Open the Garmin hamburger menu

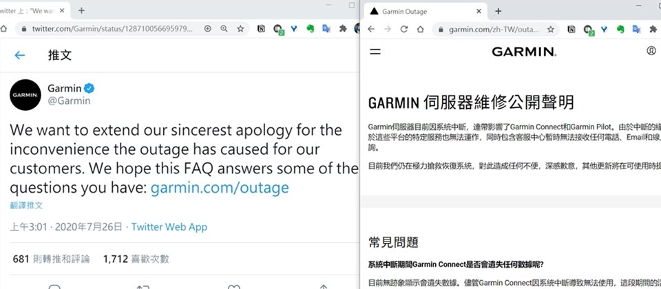pos(375,52)
